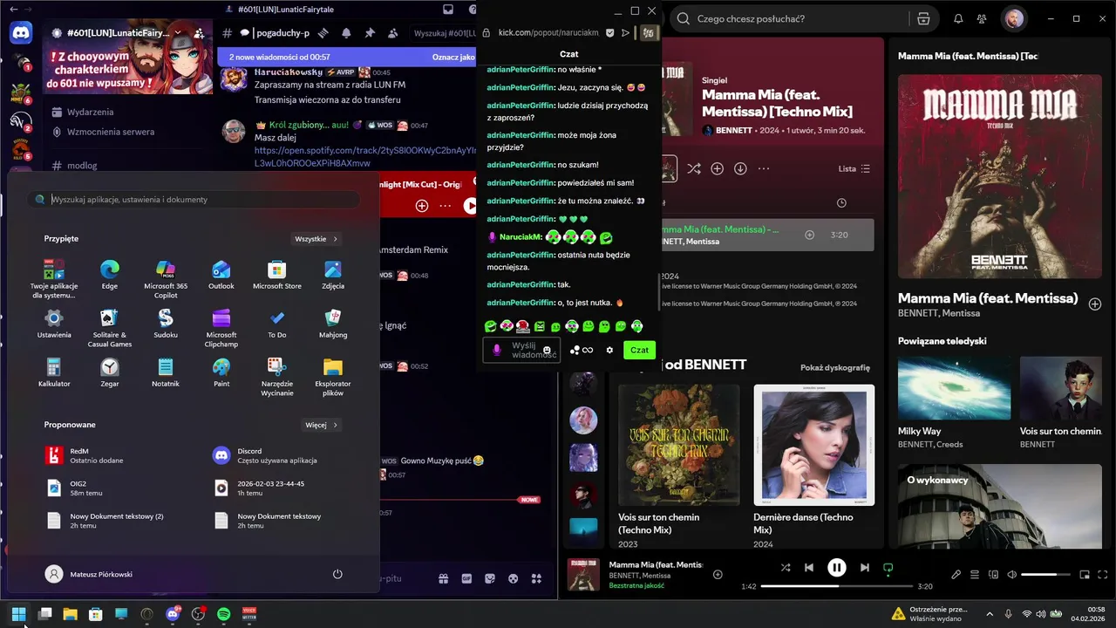1116x628 pixels.
Task: Open Edge from pinned Start apps
Action: [x=110, y=274]
